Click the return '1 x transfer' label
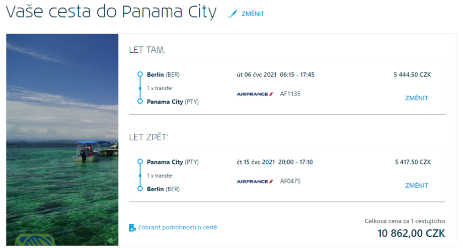Image resolution: width=463 pixels, height=248 pixels. pos(160,176)
